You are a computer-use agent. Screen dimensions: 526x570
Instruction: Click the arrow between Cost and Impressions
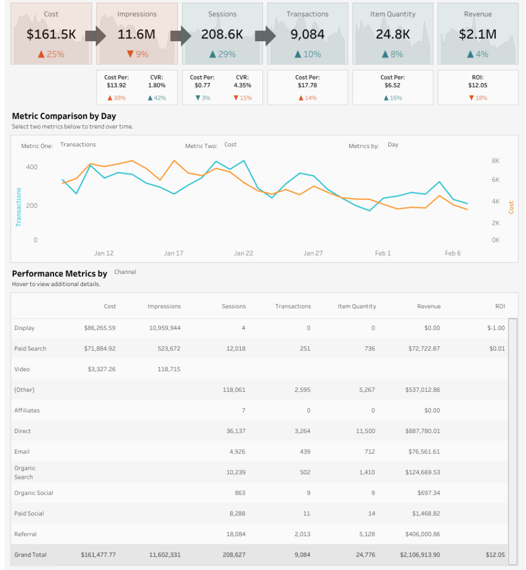[x=95, y=37]
